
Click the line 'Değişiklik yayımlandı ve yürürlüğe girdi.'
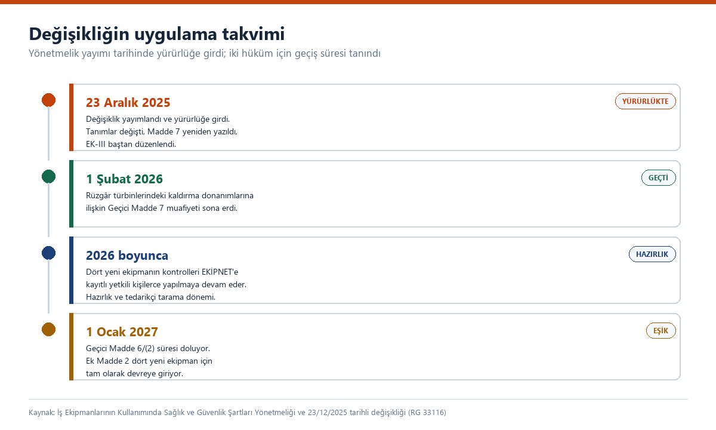(158, 119)
